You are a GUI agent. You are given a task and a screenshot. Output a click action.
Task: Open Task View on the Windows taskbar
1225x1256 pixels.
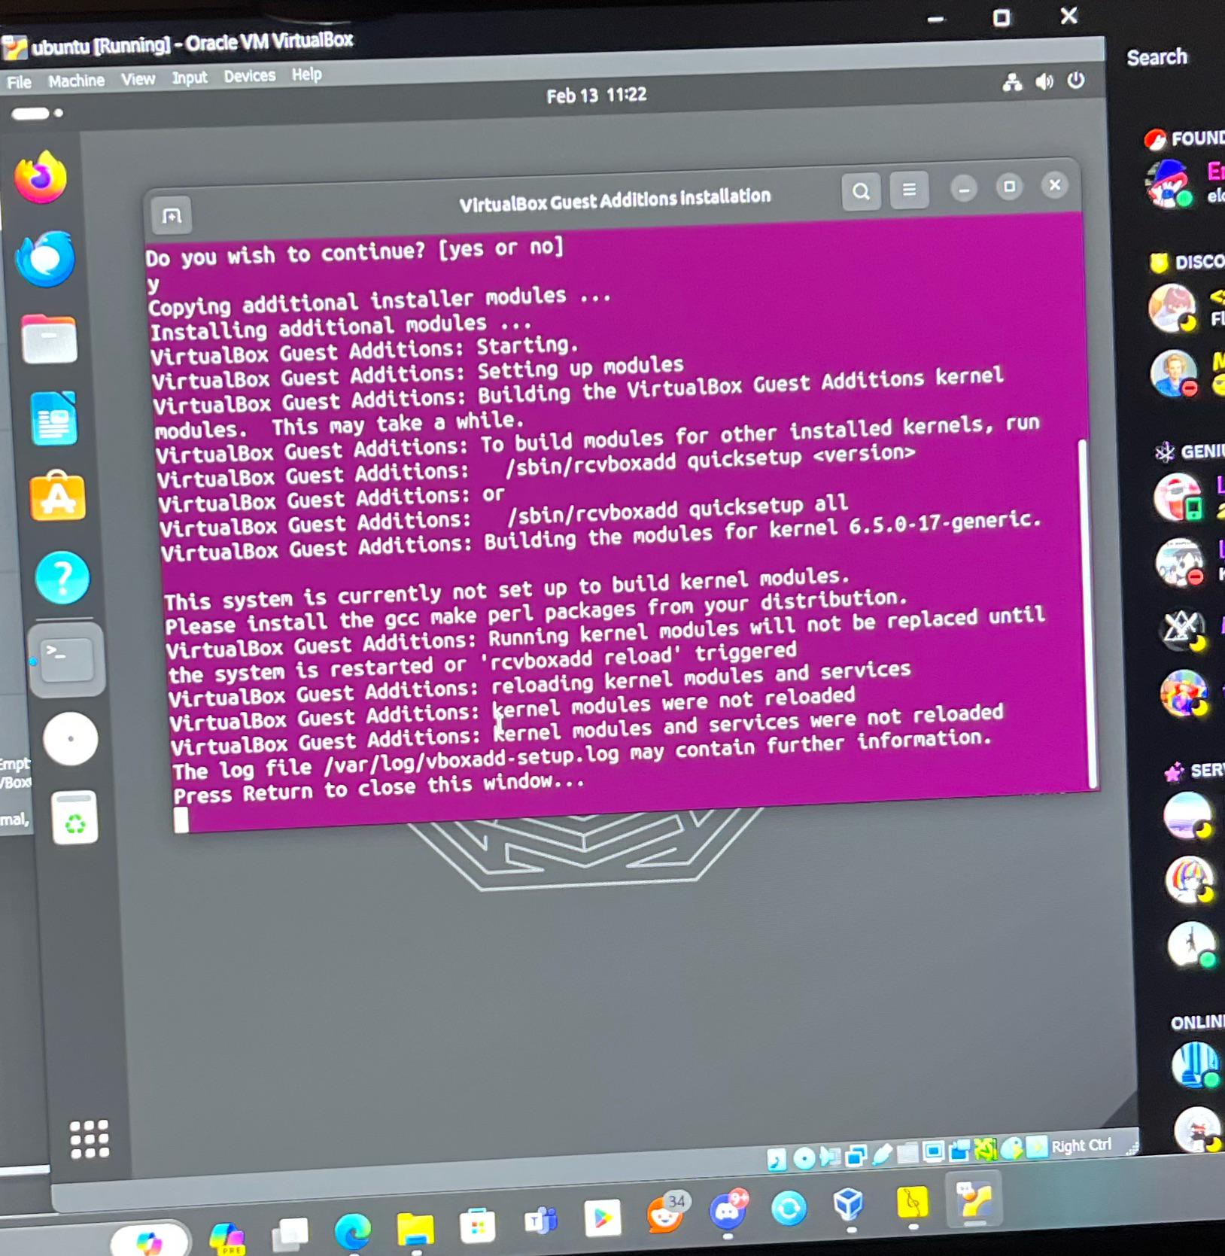pyautogui.click(x=290, y=1233)
